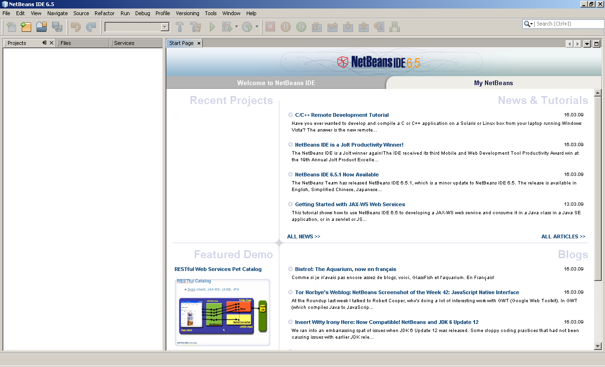Open the Help menu
This screenshot has height=367, width=605.
[x=251, y=13]
